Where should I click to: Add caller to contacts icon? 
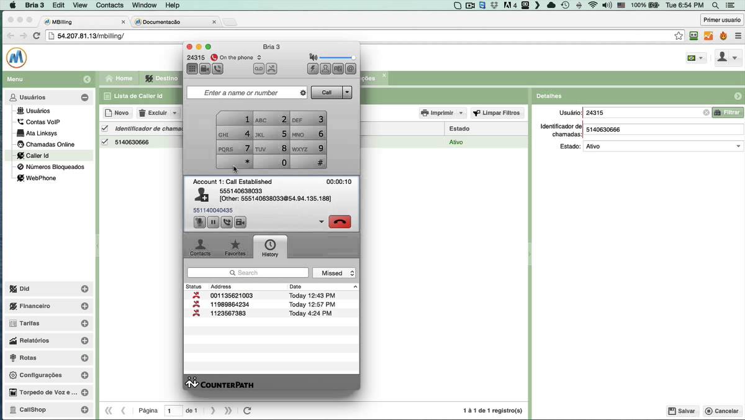click(202, 194)
